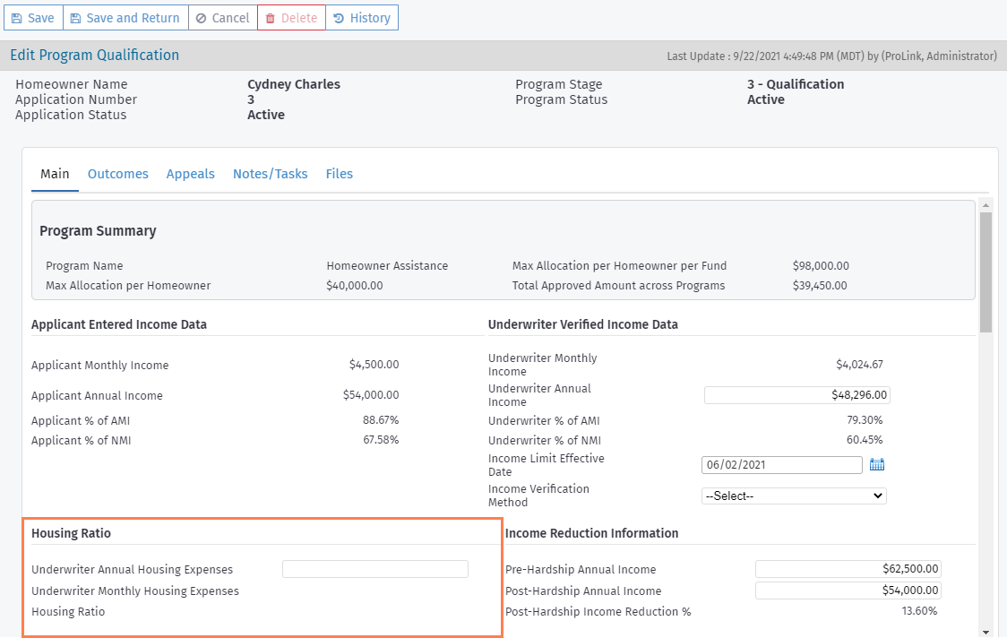Click the scrollbar up arrow
The height and width of the screenshot is (638, 1007).
[x=985, y=205]
